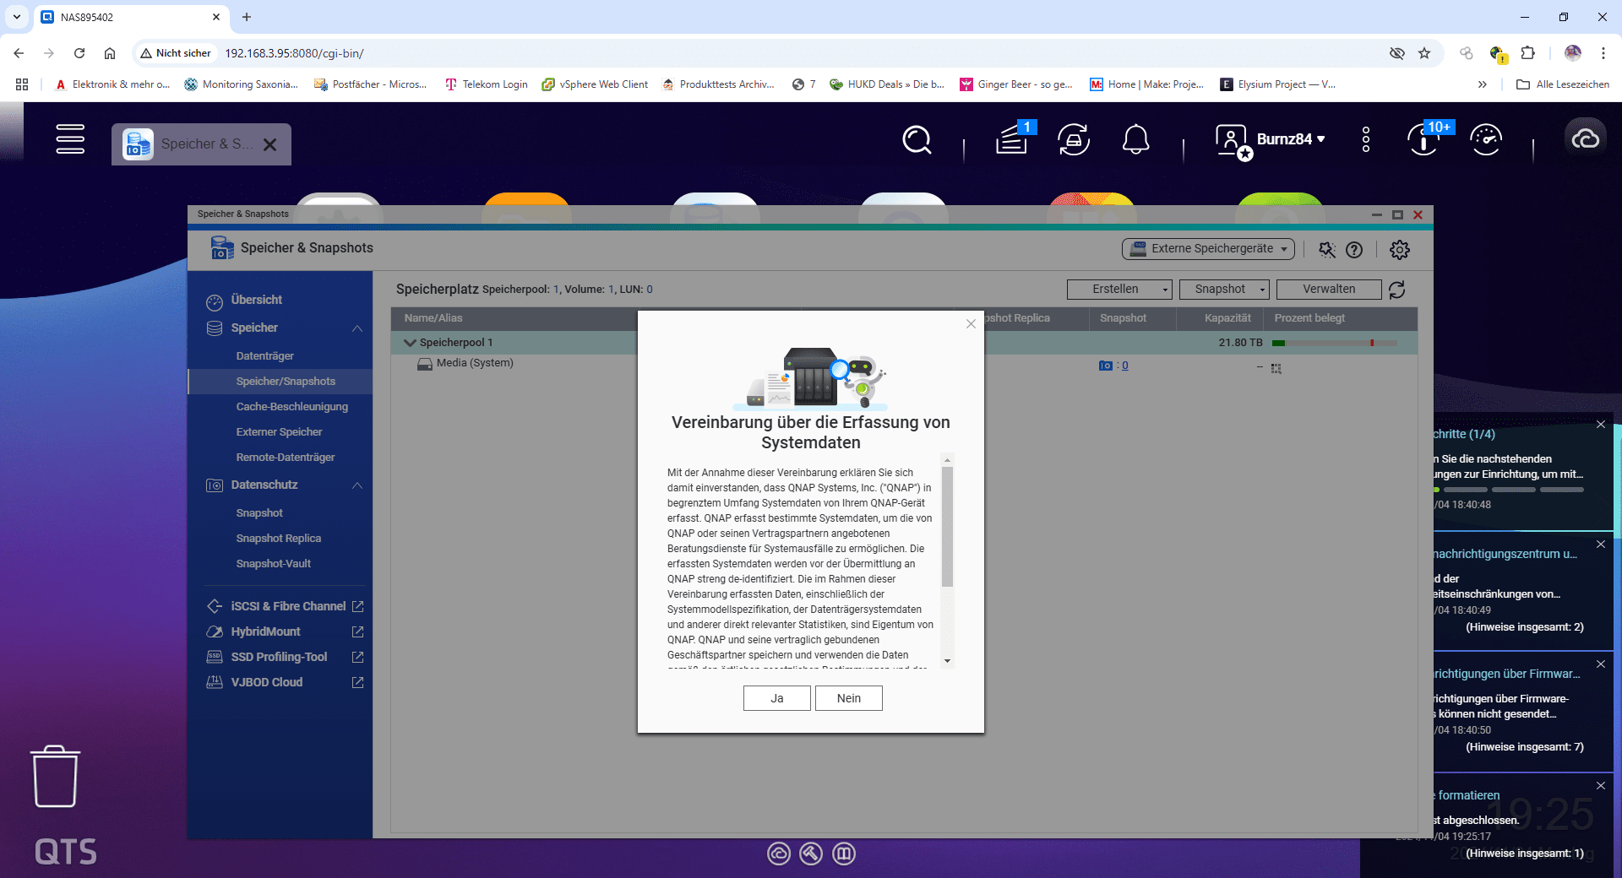Viewport: 1622px width, 878px height.
Task: Click the snapshot count link 0
Action: click(x=1125, y=366)
